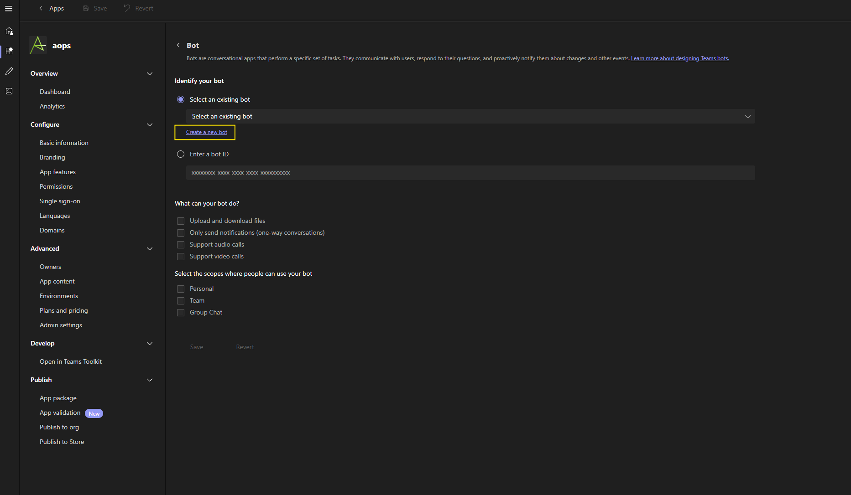Open Permissions page
The image size is (851, 495).
tap(56, 186)
